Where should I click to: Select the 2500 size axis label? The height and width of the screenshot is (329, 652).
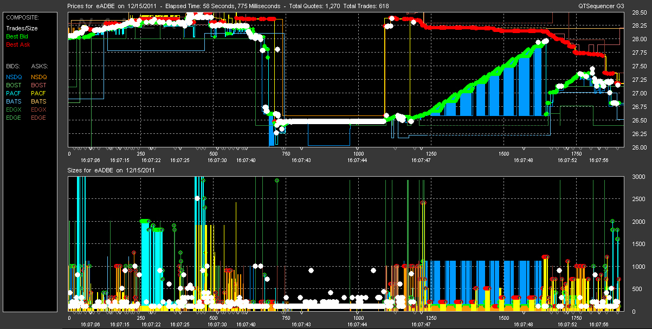(638, 199)
